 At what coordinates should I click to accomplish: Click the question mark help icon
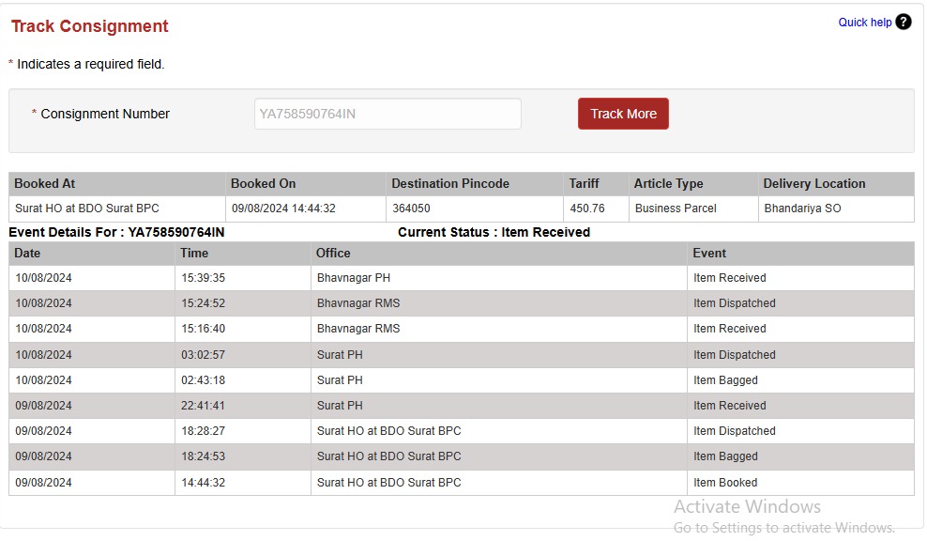[903, 22]
